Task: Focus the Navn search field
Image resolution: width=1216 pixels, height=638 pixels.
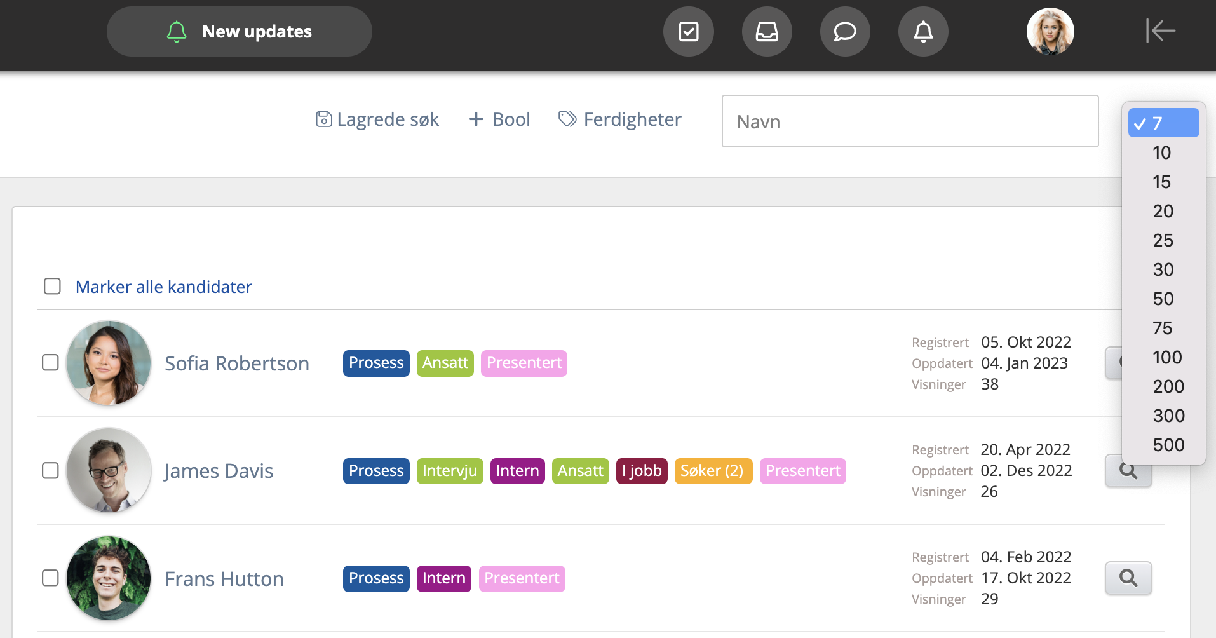Action: point(910,121)
